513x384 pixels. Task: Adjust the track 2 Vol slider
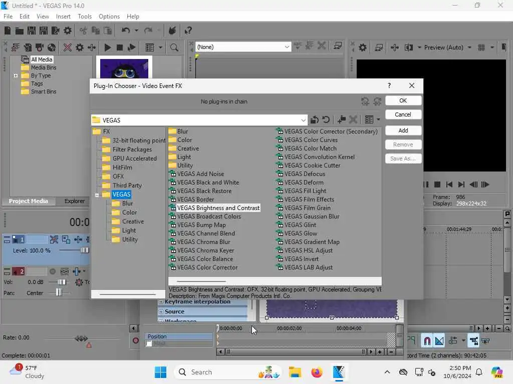61,282
